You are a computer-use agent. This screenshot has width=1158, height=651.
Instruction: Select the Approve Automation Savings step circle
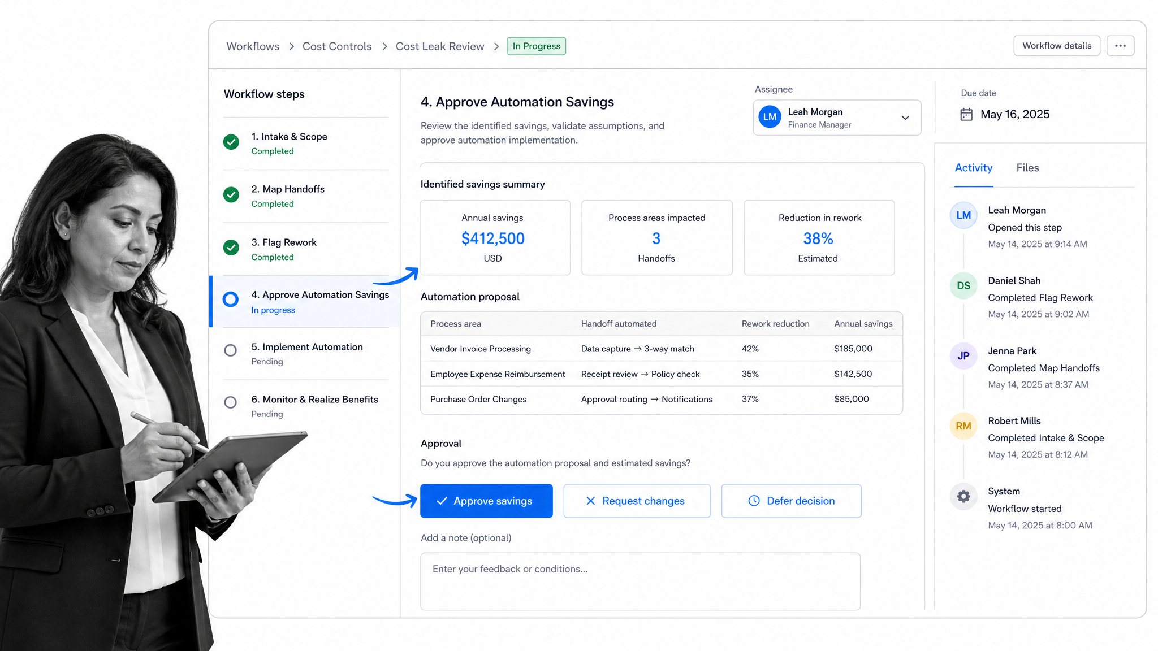click(x=230, y=299)
